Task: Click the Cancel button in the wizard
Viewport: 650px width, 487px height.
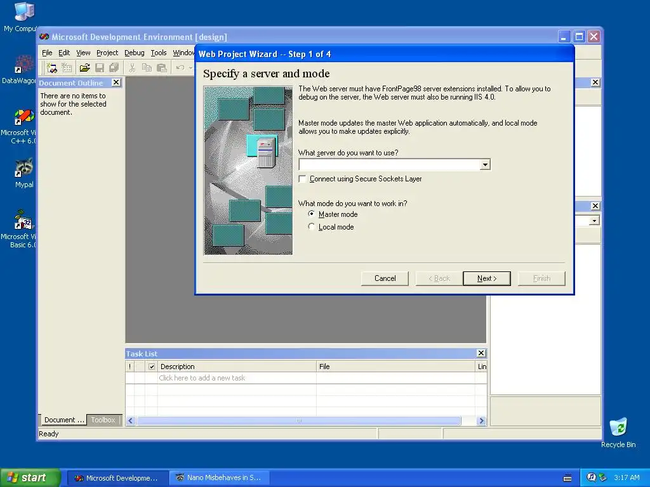Action: click(x=385, y=278)
